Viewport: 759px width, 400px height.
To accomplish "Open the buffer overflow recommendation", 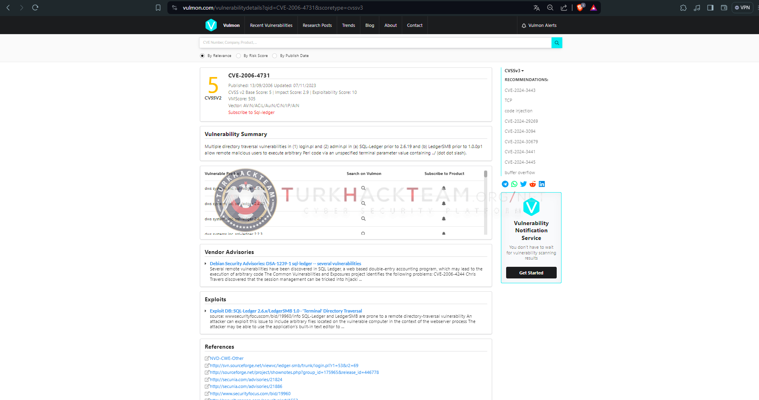I will tap(519, 173).
